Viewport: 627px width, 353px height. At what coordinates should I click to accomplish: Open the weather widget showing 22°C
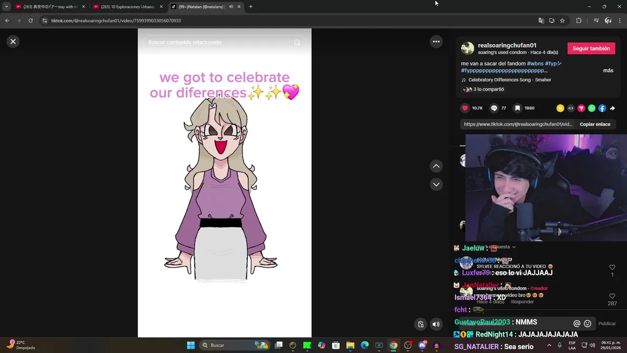[x=21, y=345]
